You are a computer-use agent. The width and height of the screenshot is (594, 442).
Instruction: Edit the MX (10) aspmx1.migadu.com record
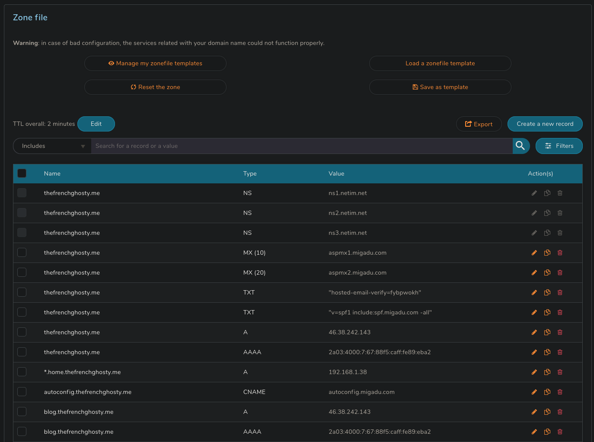tap(534, 253)
